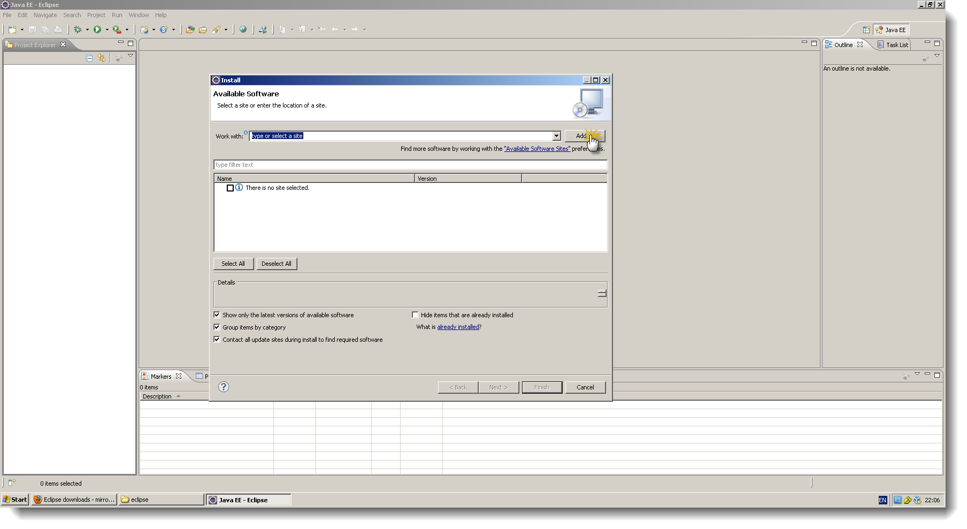Image resolution: width=967 pixels, height=529 pixels.
Task: Click the Details expand icon in Install dialog
Action: [602, 293]
